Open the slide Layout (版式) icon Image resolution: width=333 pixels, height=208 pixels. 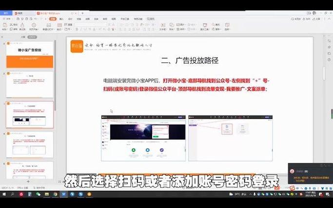point(59,25)
